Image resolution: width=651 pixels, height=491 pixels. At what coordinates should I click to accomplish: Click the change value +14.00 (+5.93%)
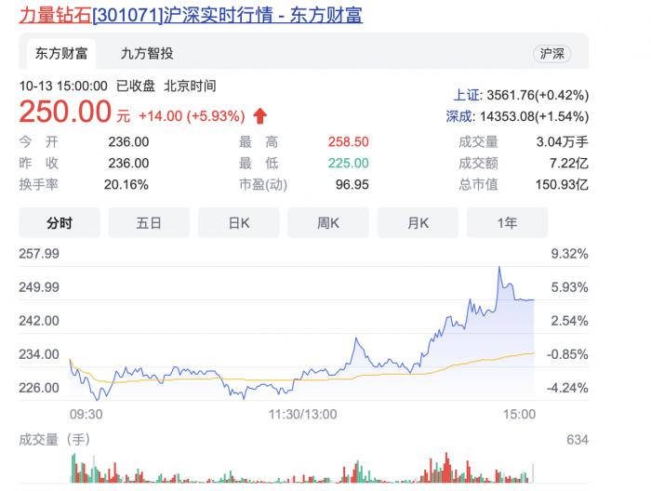tap(192, 116)
